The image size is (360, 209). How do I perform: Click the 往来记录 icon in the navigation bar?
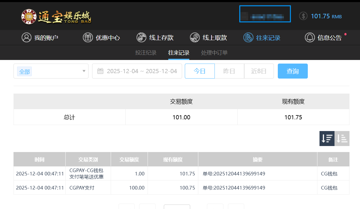coord(248,37)
